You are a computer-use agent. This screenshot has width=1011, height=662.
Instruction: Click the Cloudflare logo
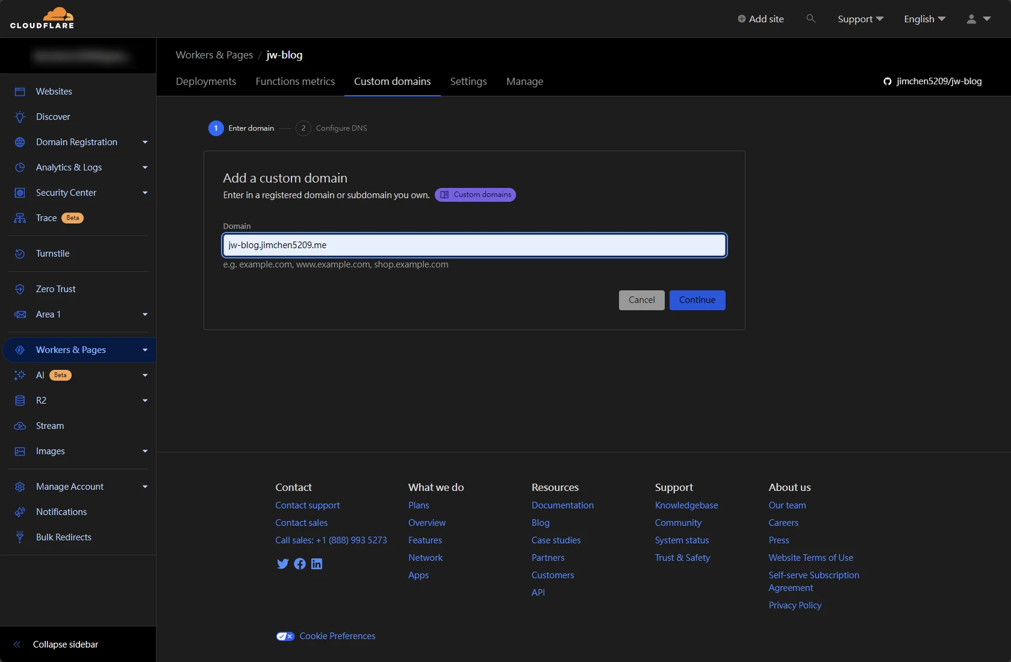[x=42, y=18]
